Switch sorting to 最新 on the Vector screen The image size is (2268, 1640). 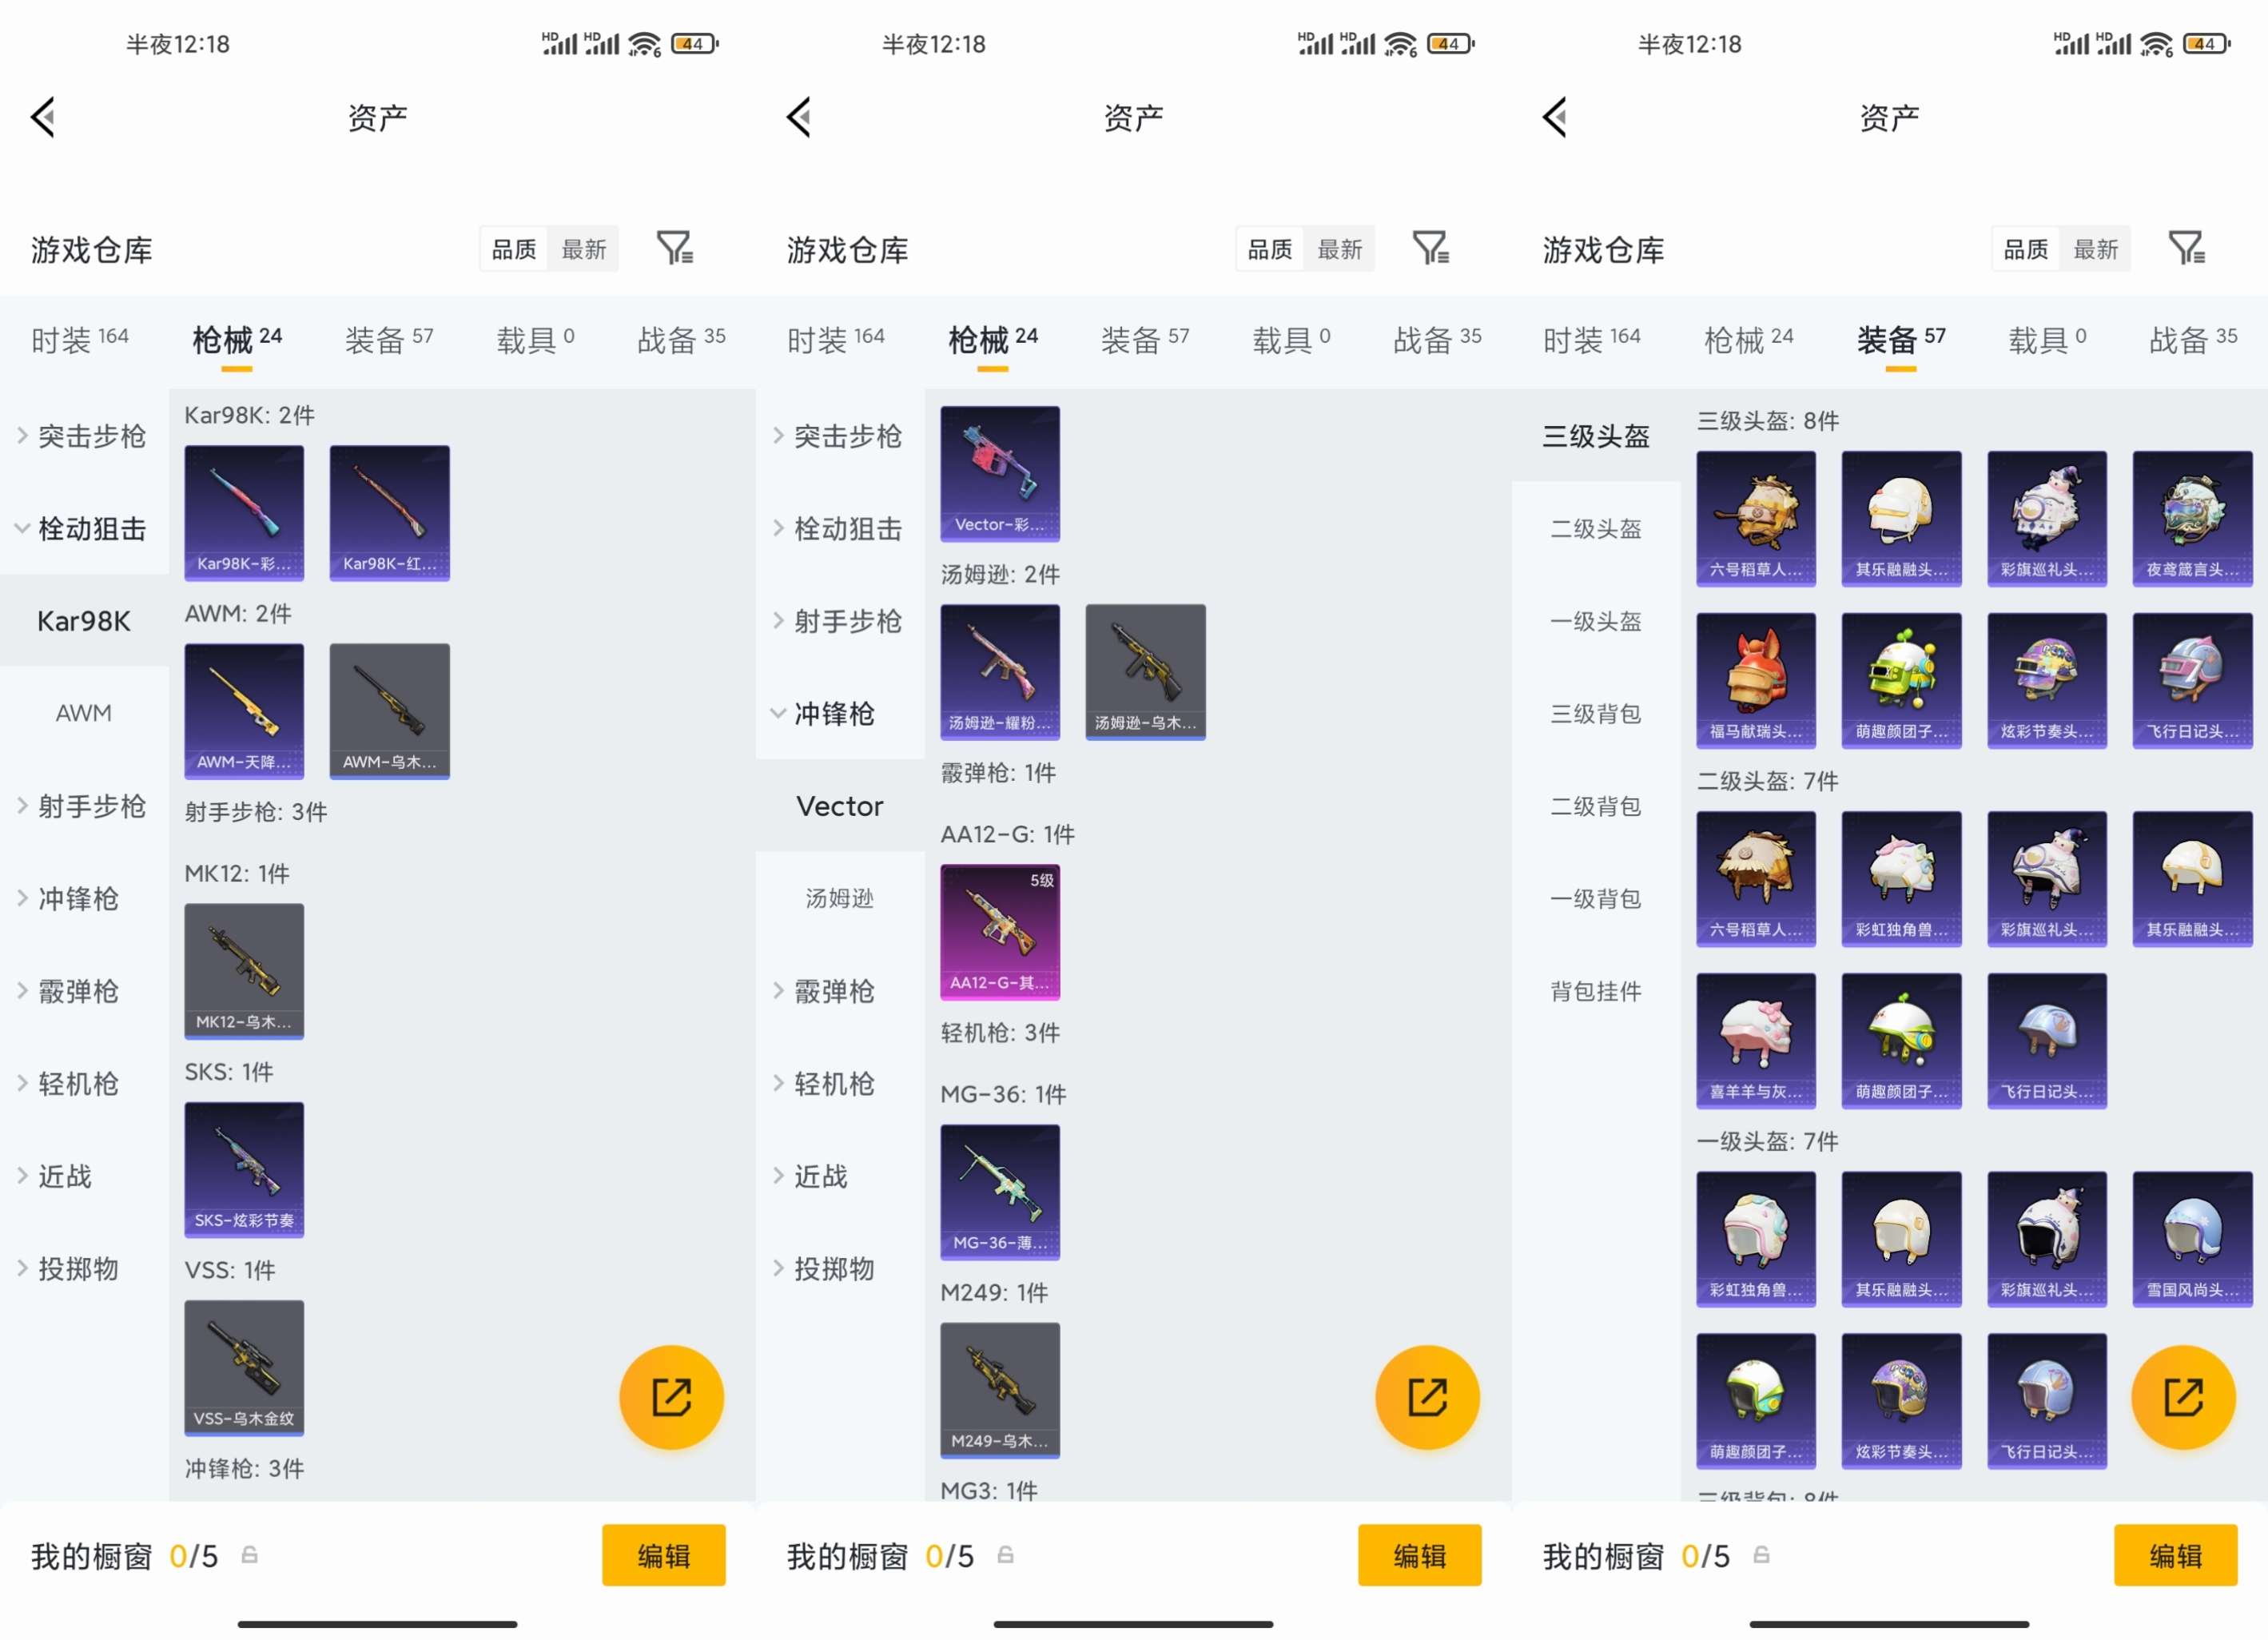tap(1339, 249)
